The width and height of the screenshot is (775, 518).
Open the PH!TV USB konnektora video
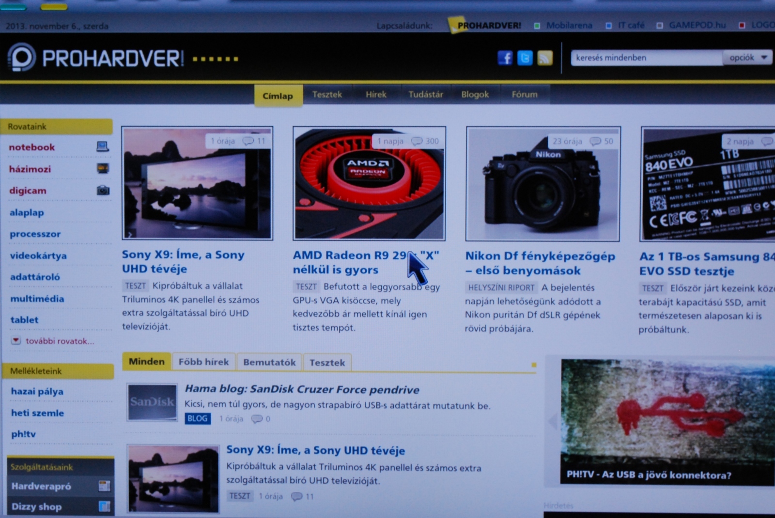tap(668, 421)
